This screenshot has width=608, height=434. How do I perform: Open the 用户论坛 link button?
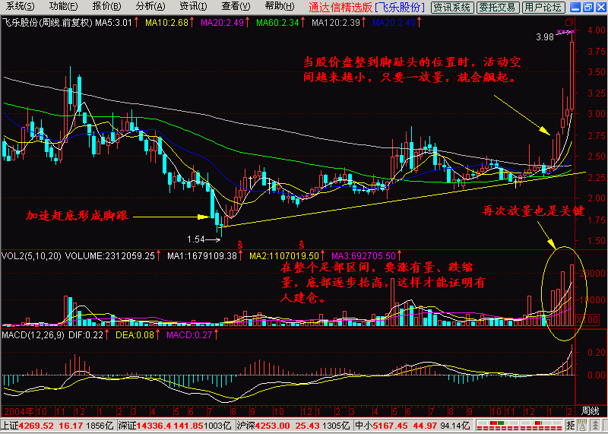pyautogui.click(x=543, y=8)
